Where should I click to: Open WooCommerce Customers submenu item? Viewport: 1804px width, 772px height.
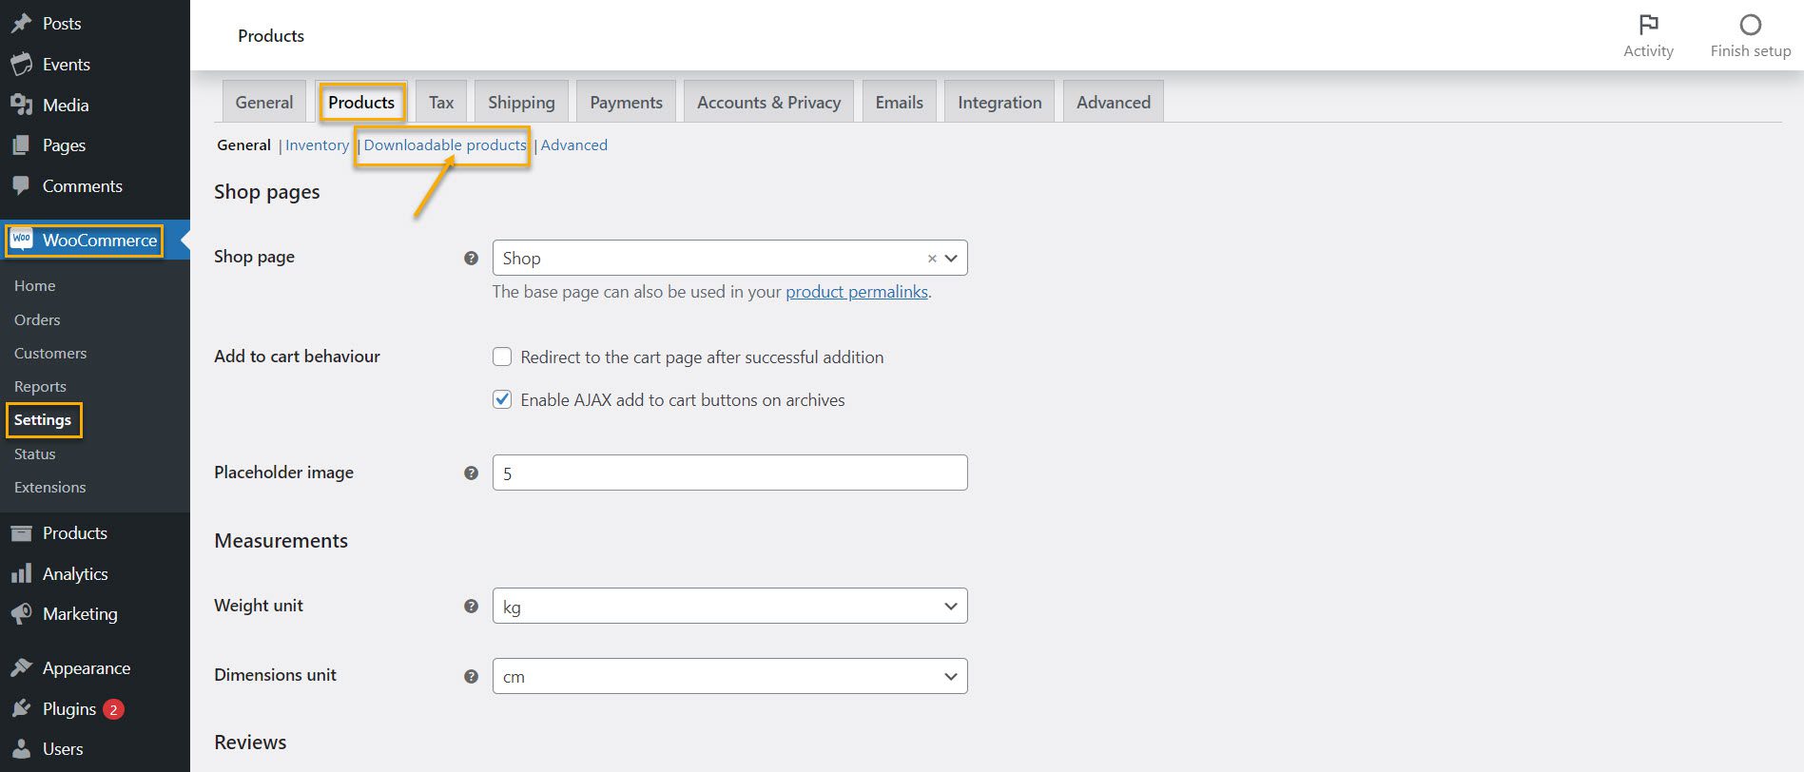(x=50, y=353)
